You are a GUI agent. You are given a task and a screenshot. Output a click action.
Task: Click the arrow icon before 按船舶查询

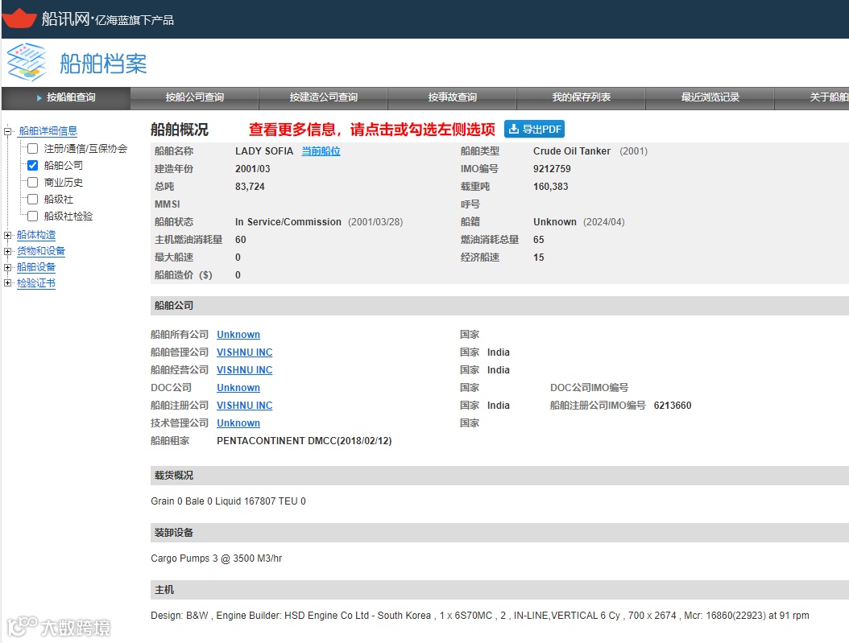(39, 98)
